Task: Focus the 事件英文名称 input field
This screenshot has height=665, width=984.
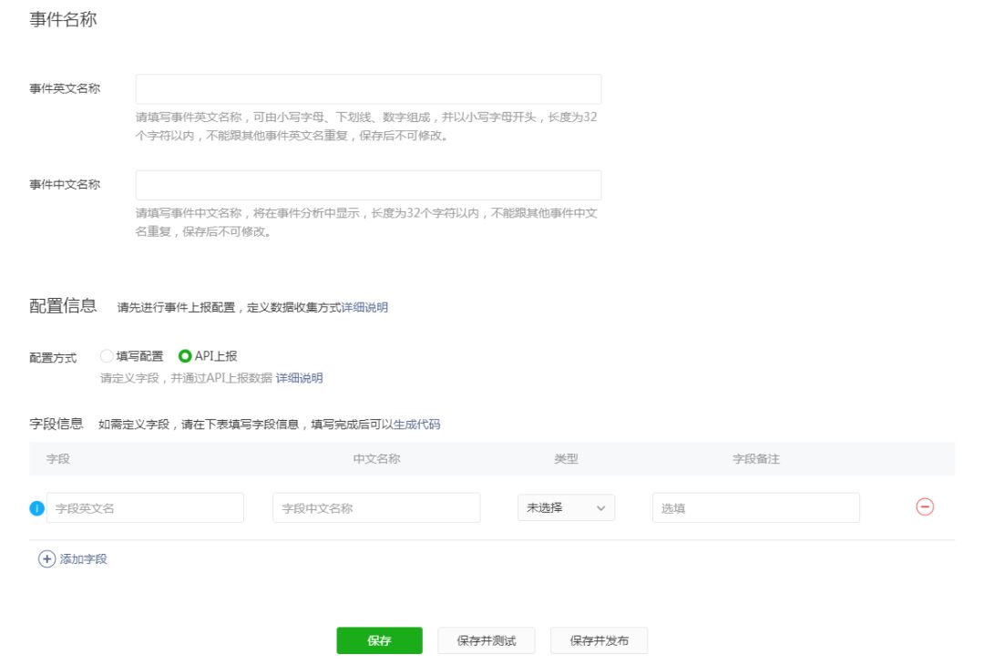Action: point(368,89)
